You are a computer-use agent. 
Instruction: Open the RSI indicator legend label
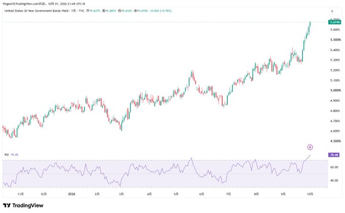[7, 155]
